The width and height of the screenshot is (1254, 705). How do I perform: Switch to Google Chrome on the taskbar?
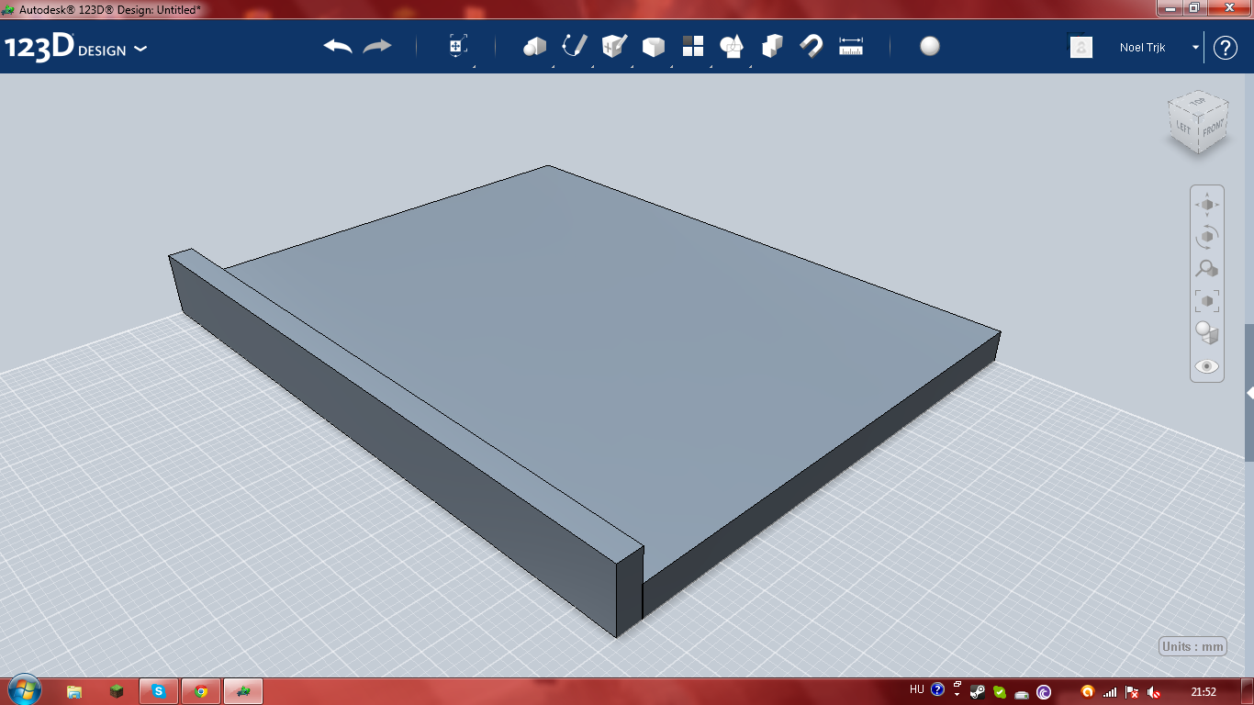tap(201, 691)
